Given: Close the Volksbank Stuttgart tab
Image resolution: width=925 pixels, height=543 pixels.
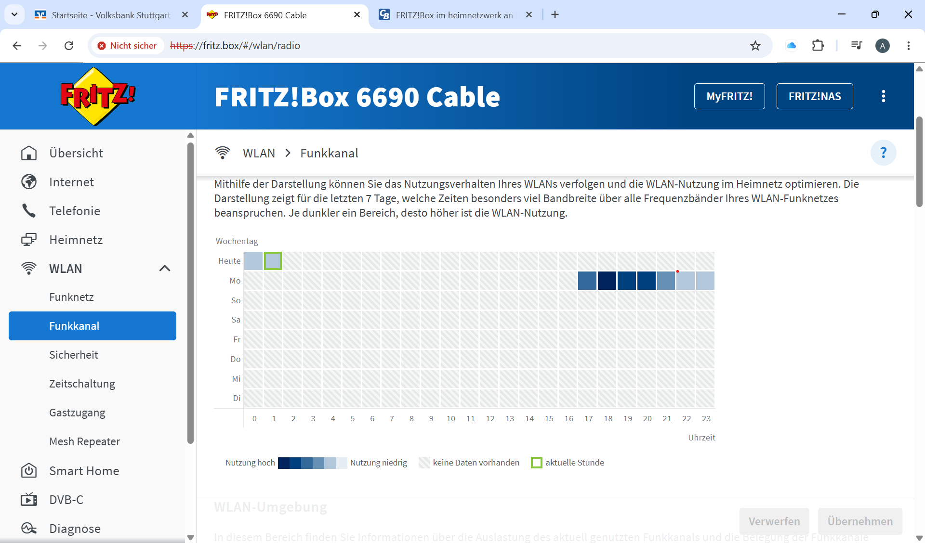Looking at the screenshot, I should pyautogui.click(x=185, y=15).
